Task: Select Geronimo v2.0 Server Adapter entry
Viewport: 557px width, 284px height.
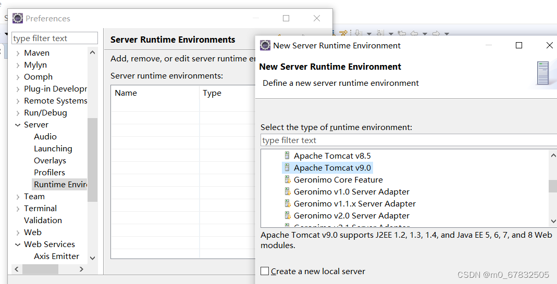Action: (351, 215)
